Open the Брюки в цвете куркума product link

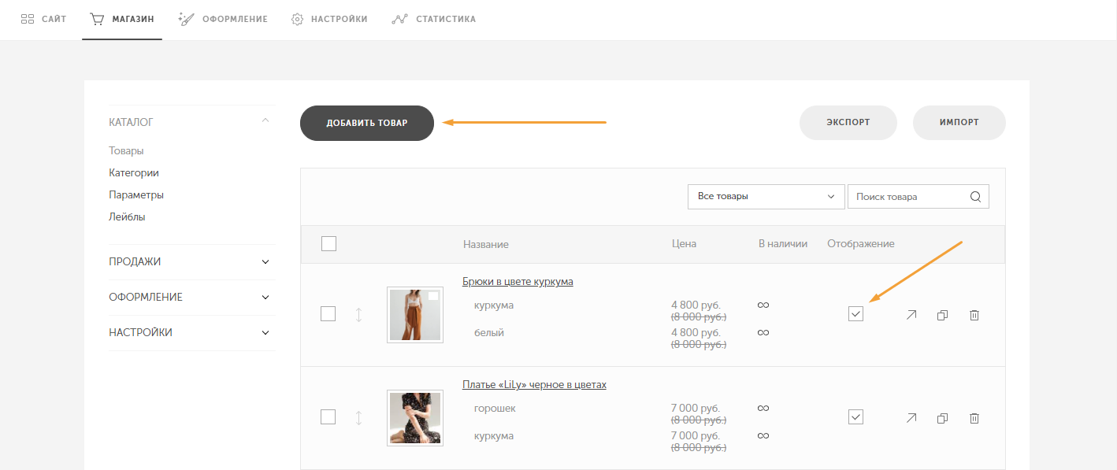pyautogui.click(x=518, y=282)
